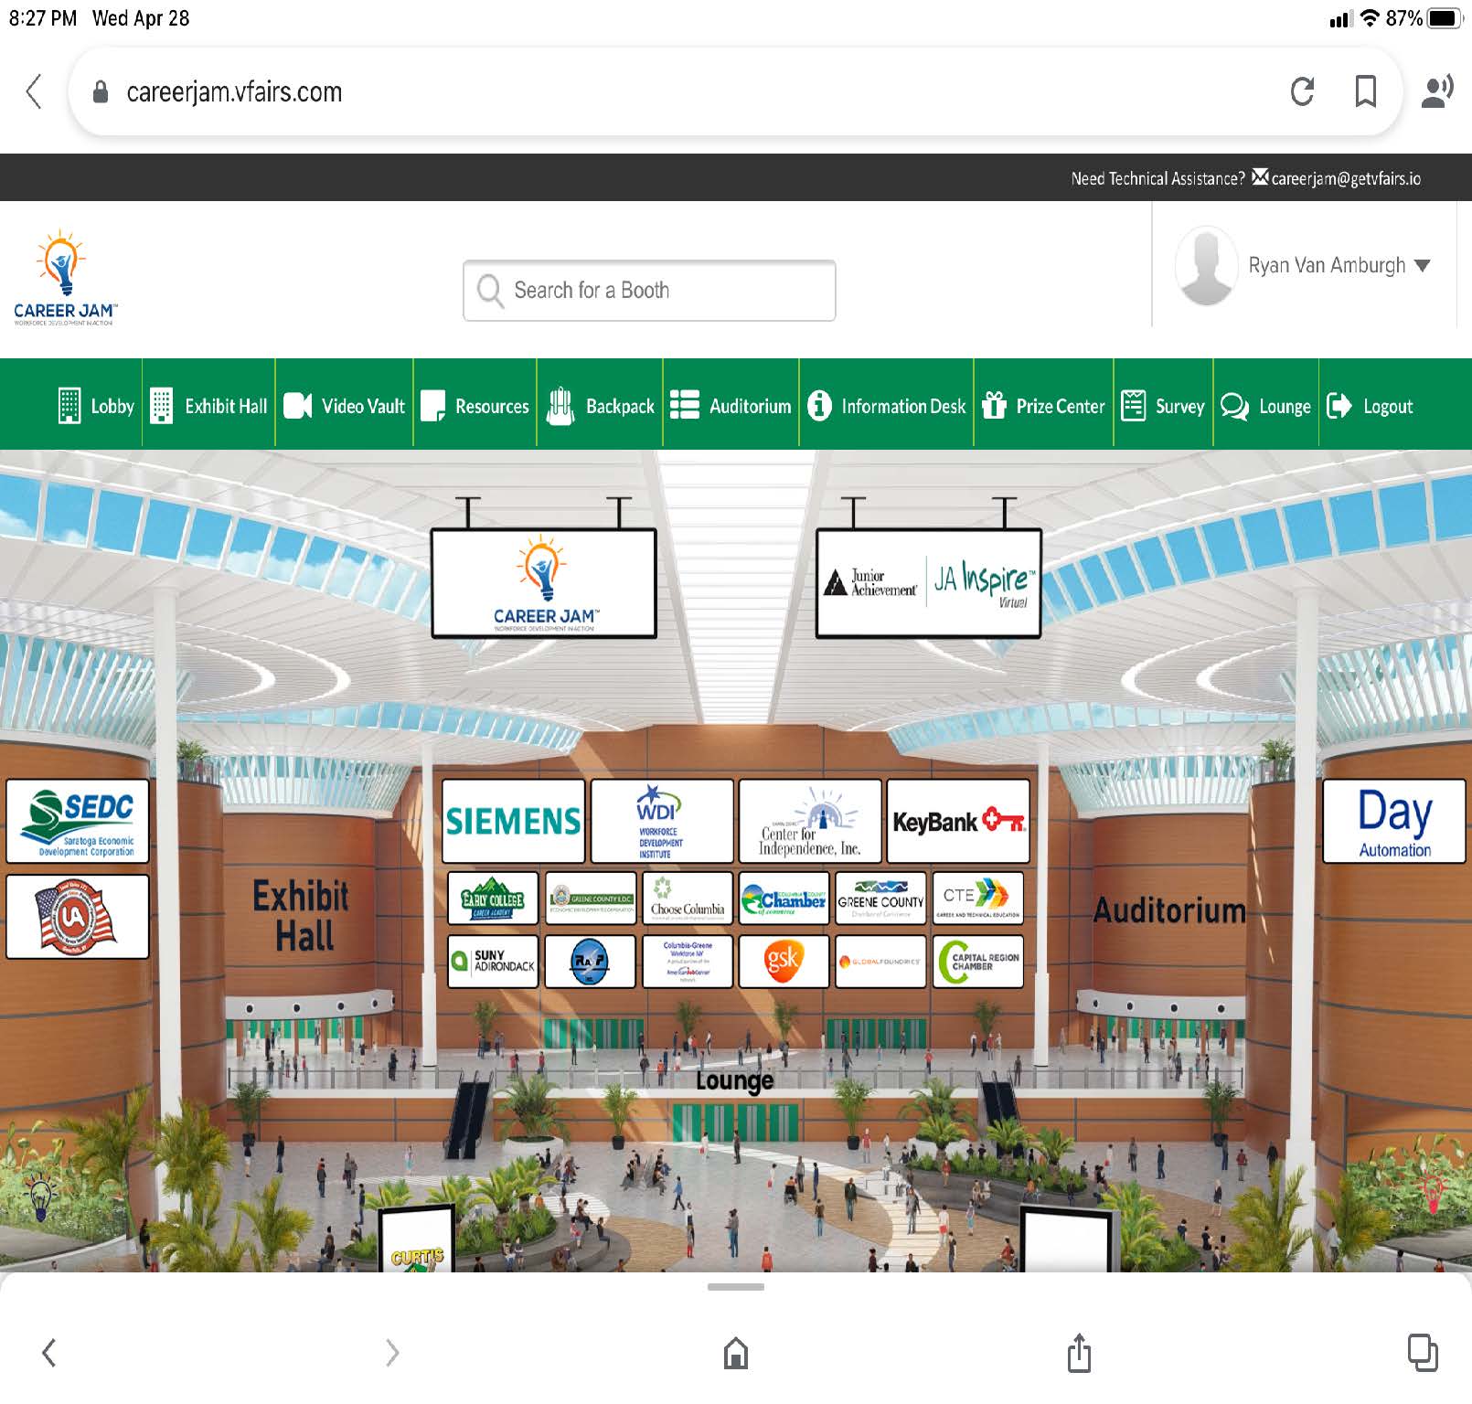Click the Career Jam logo

click(x=65, y=278)
